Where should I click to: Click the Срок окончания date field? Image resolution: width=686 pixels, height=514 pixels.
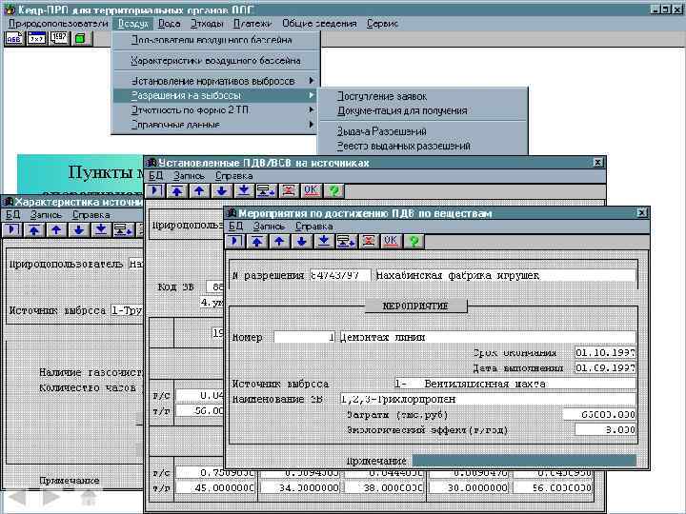pyautogui.click(x=606, y=353)
